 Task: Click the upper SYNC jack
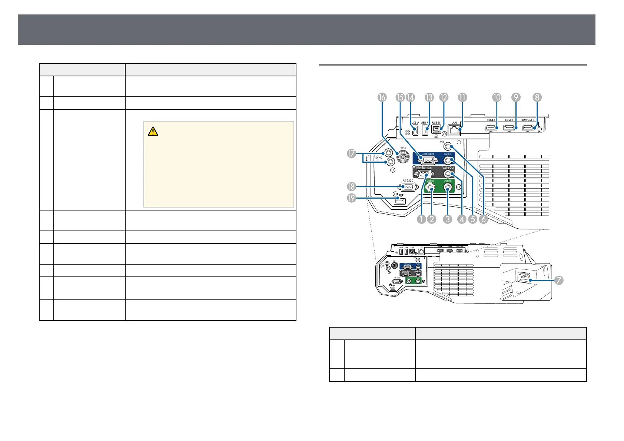point(388,152)
